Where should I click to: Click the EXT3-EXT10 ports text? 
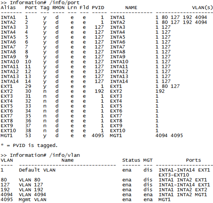(x=174, y=175)
